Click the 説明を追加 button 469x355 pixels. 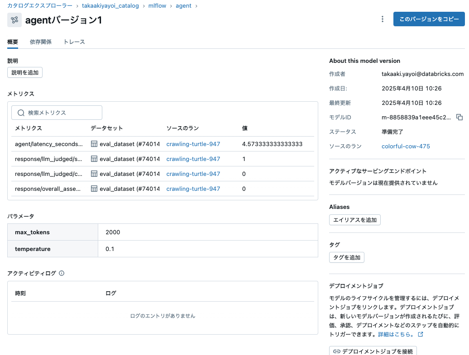[24, 72]
